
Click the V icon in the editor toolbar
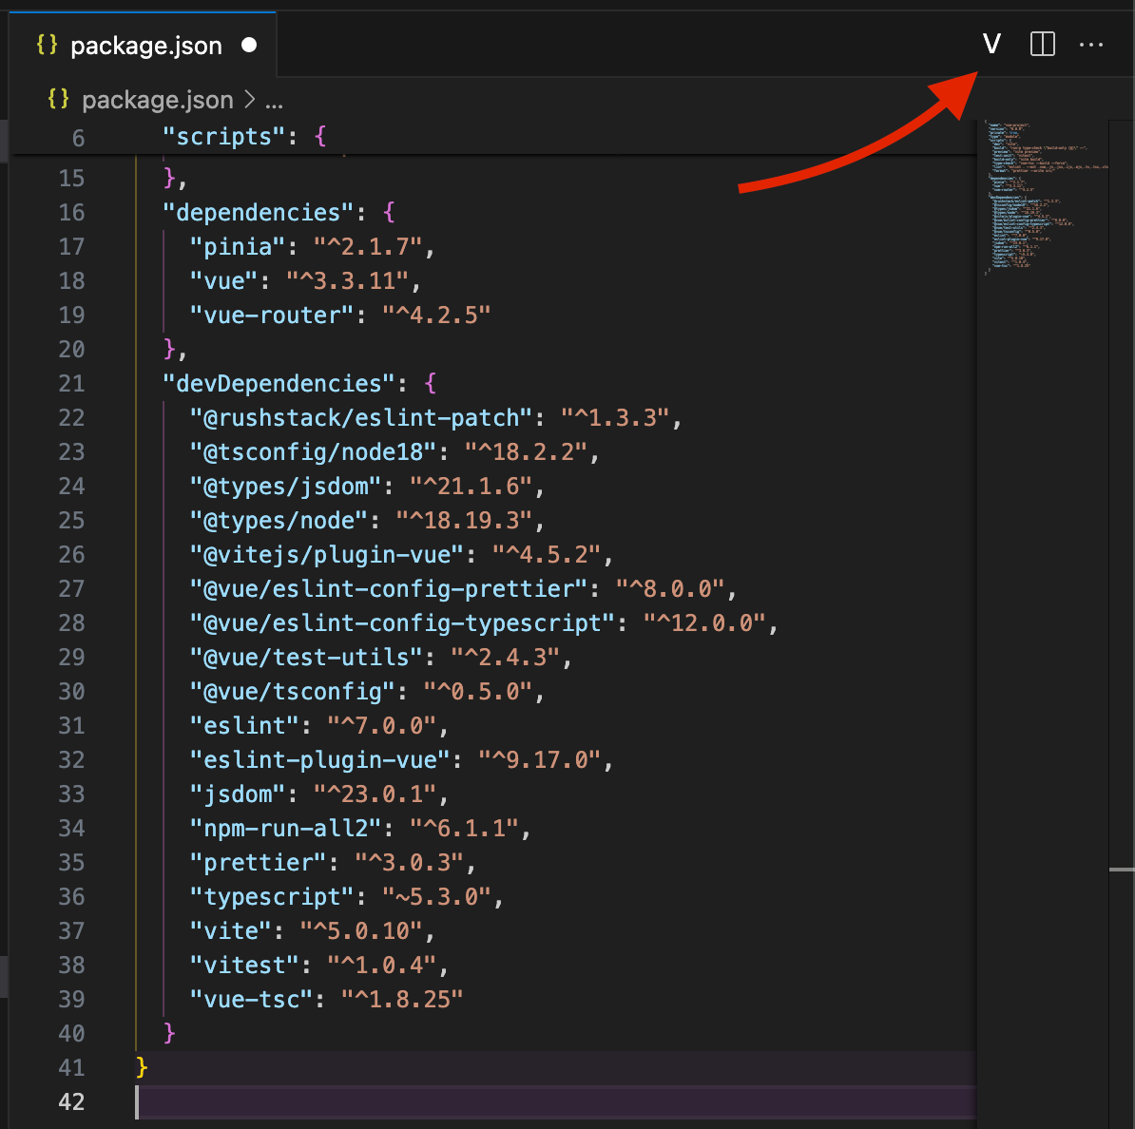(x=991, y=45)
